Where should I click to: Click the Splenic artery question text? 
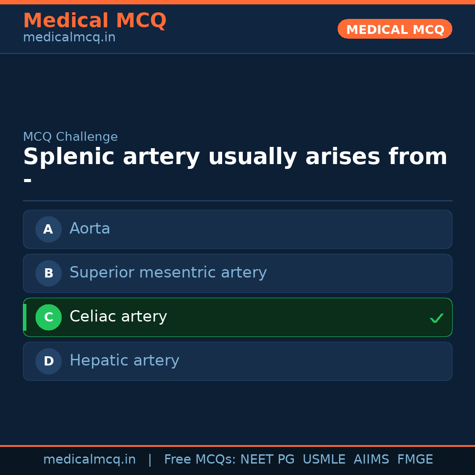tap(235, 157)
